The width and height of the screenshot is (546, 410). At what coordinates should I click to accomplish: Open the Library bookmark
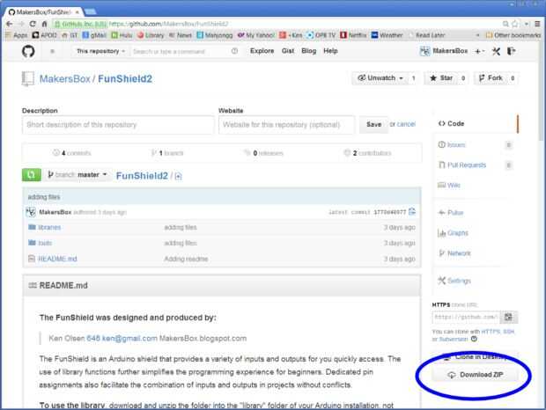click(151, 35)
